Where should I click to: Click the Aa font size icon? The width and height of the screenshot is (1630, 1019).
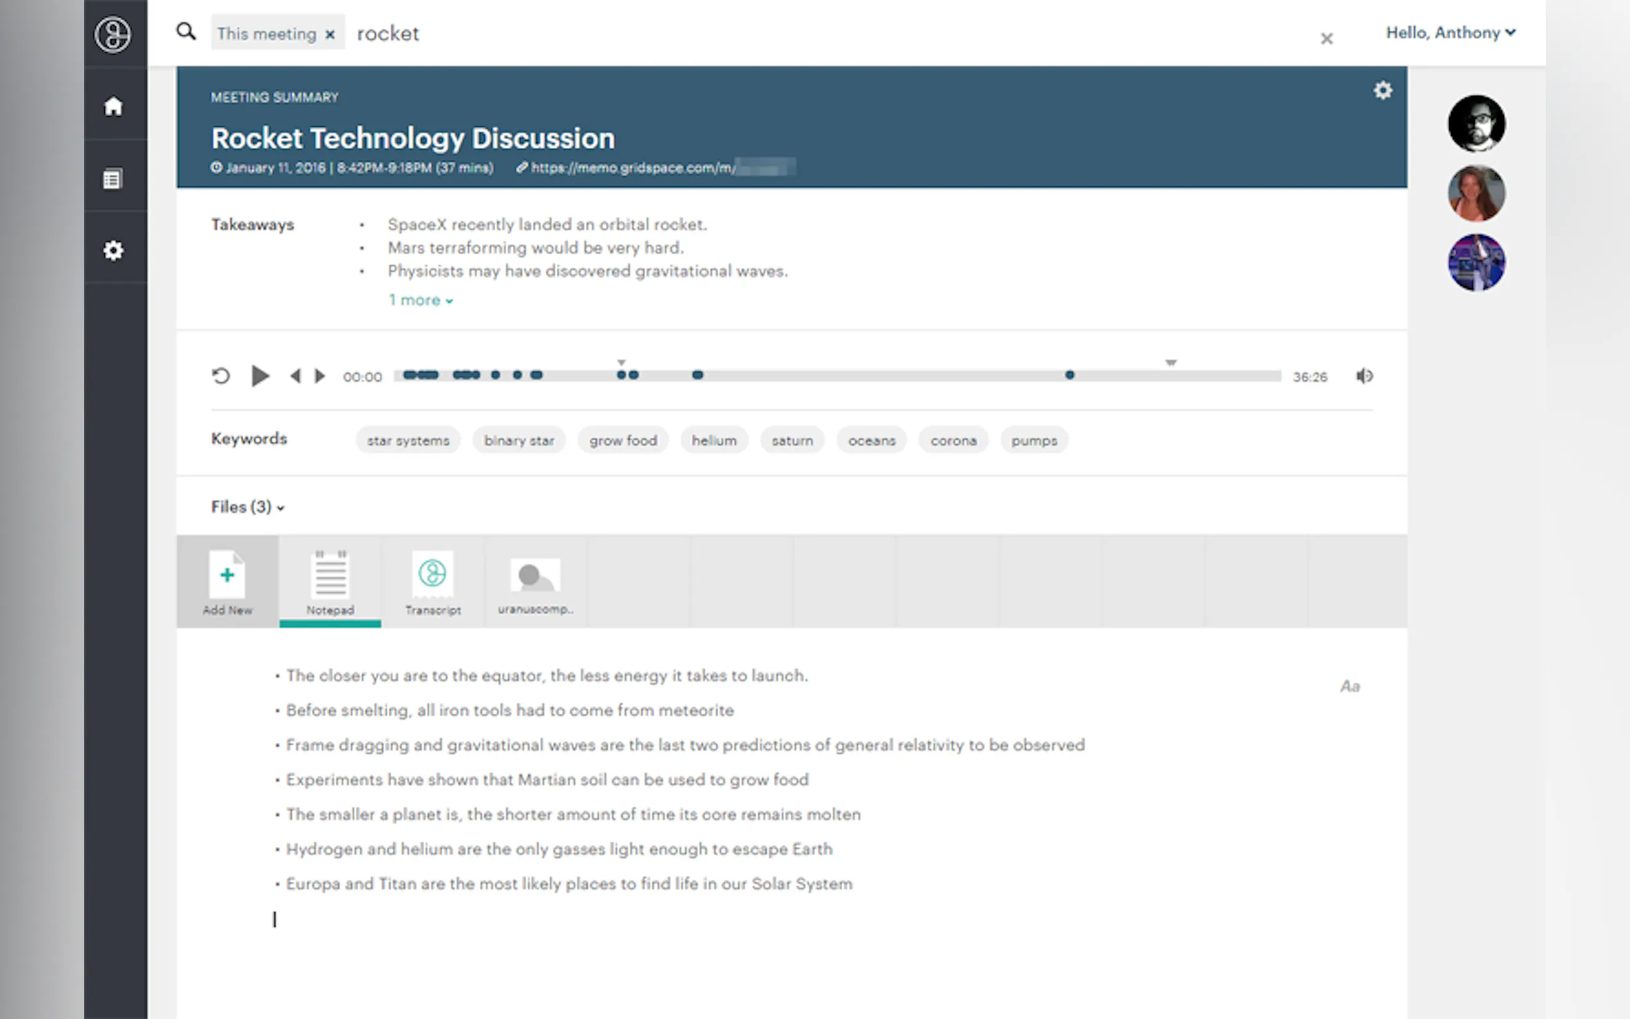pos(1350,686)
